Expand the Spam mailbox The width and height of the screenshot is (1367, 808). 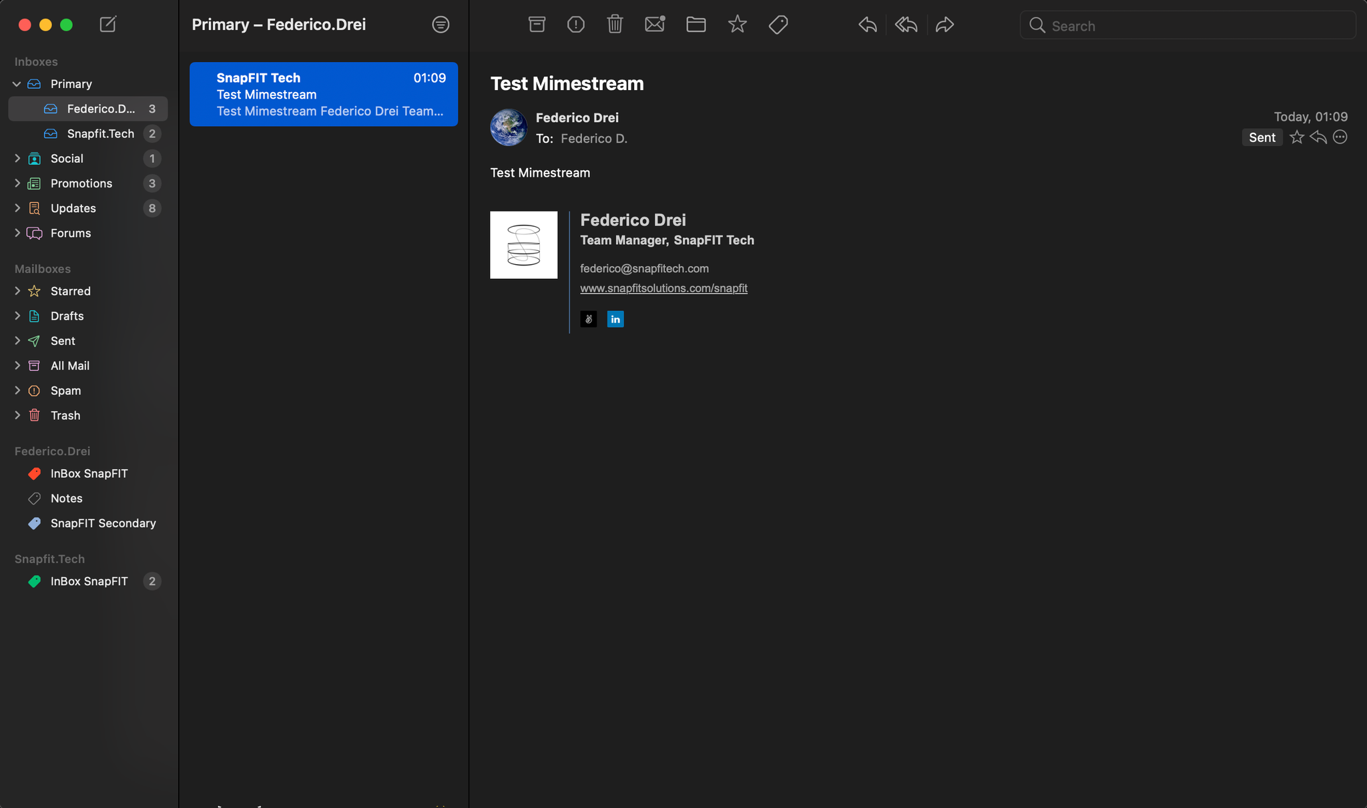coord(17,390)
